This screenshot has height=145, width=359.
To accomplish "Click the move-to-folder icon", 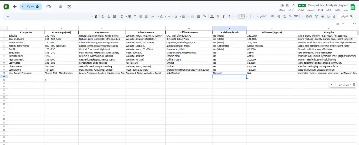I will (288, 5).
